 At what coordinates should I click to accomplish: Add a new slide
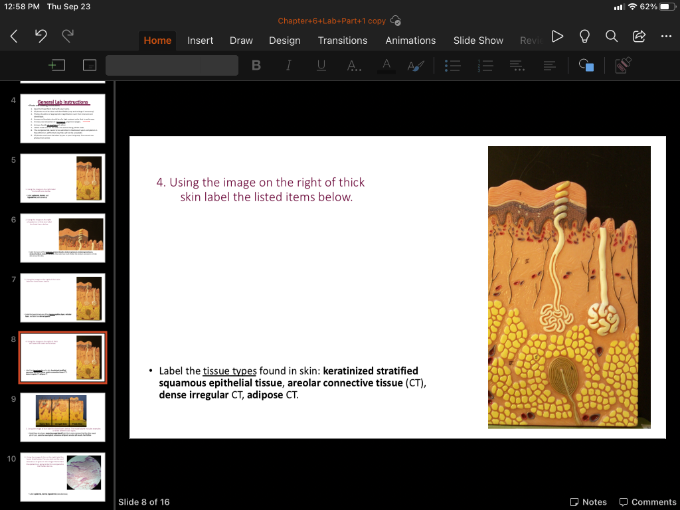click(x=57, y=65)
